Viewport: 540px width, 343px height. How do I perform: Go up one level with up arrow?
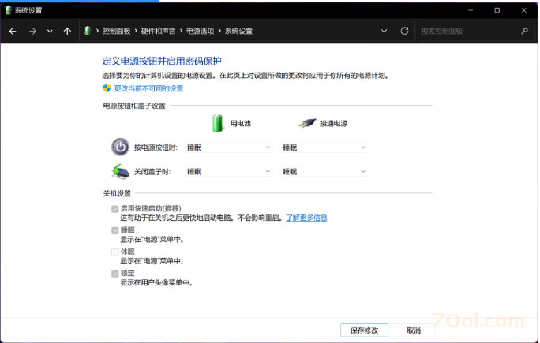tap(67, 32)
